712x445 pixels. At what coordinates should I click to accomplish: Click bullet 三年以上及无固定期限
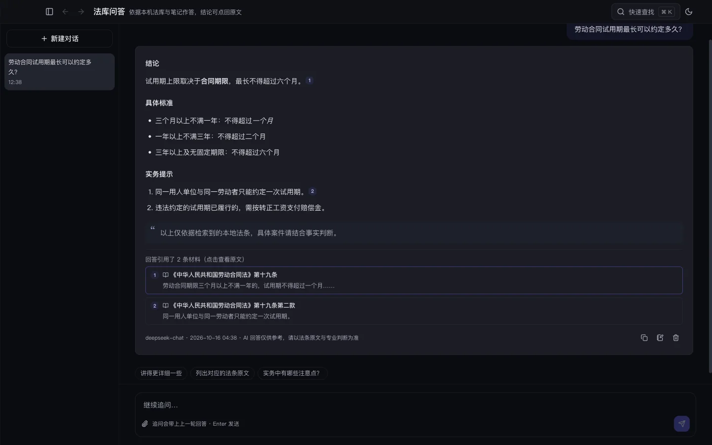coord(218,152)
